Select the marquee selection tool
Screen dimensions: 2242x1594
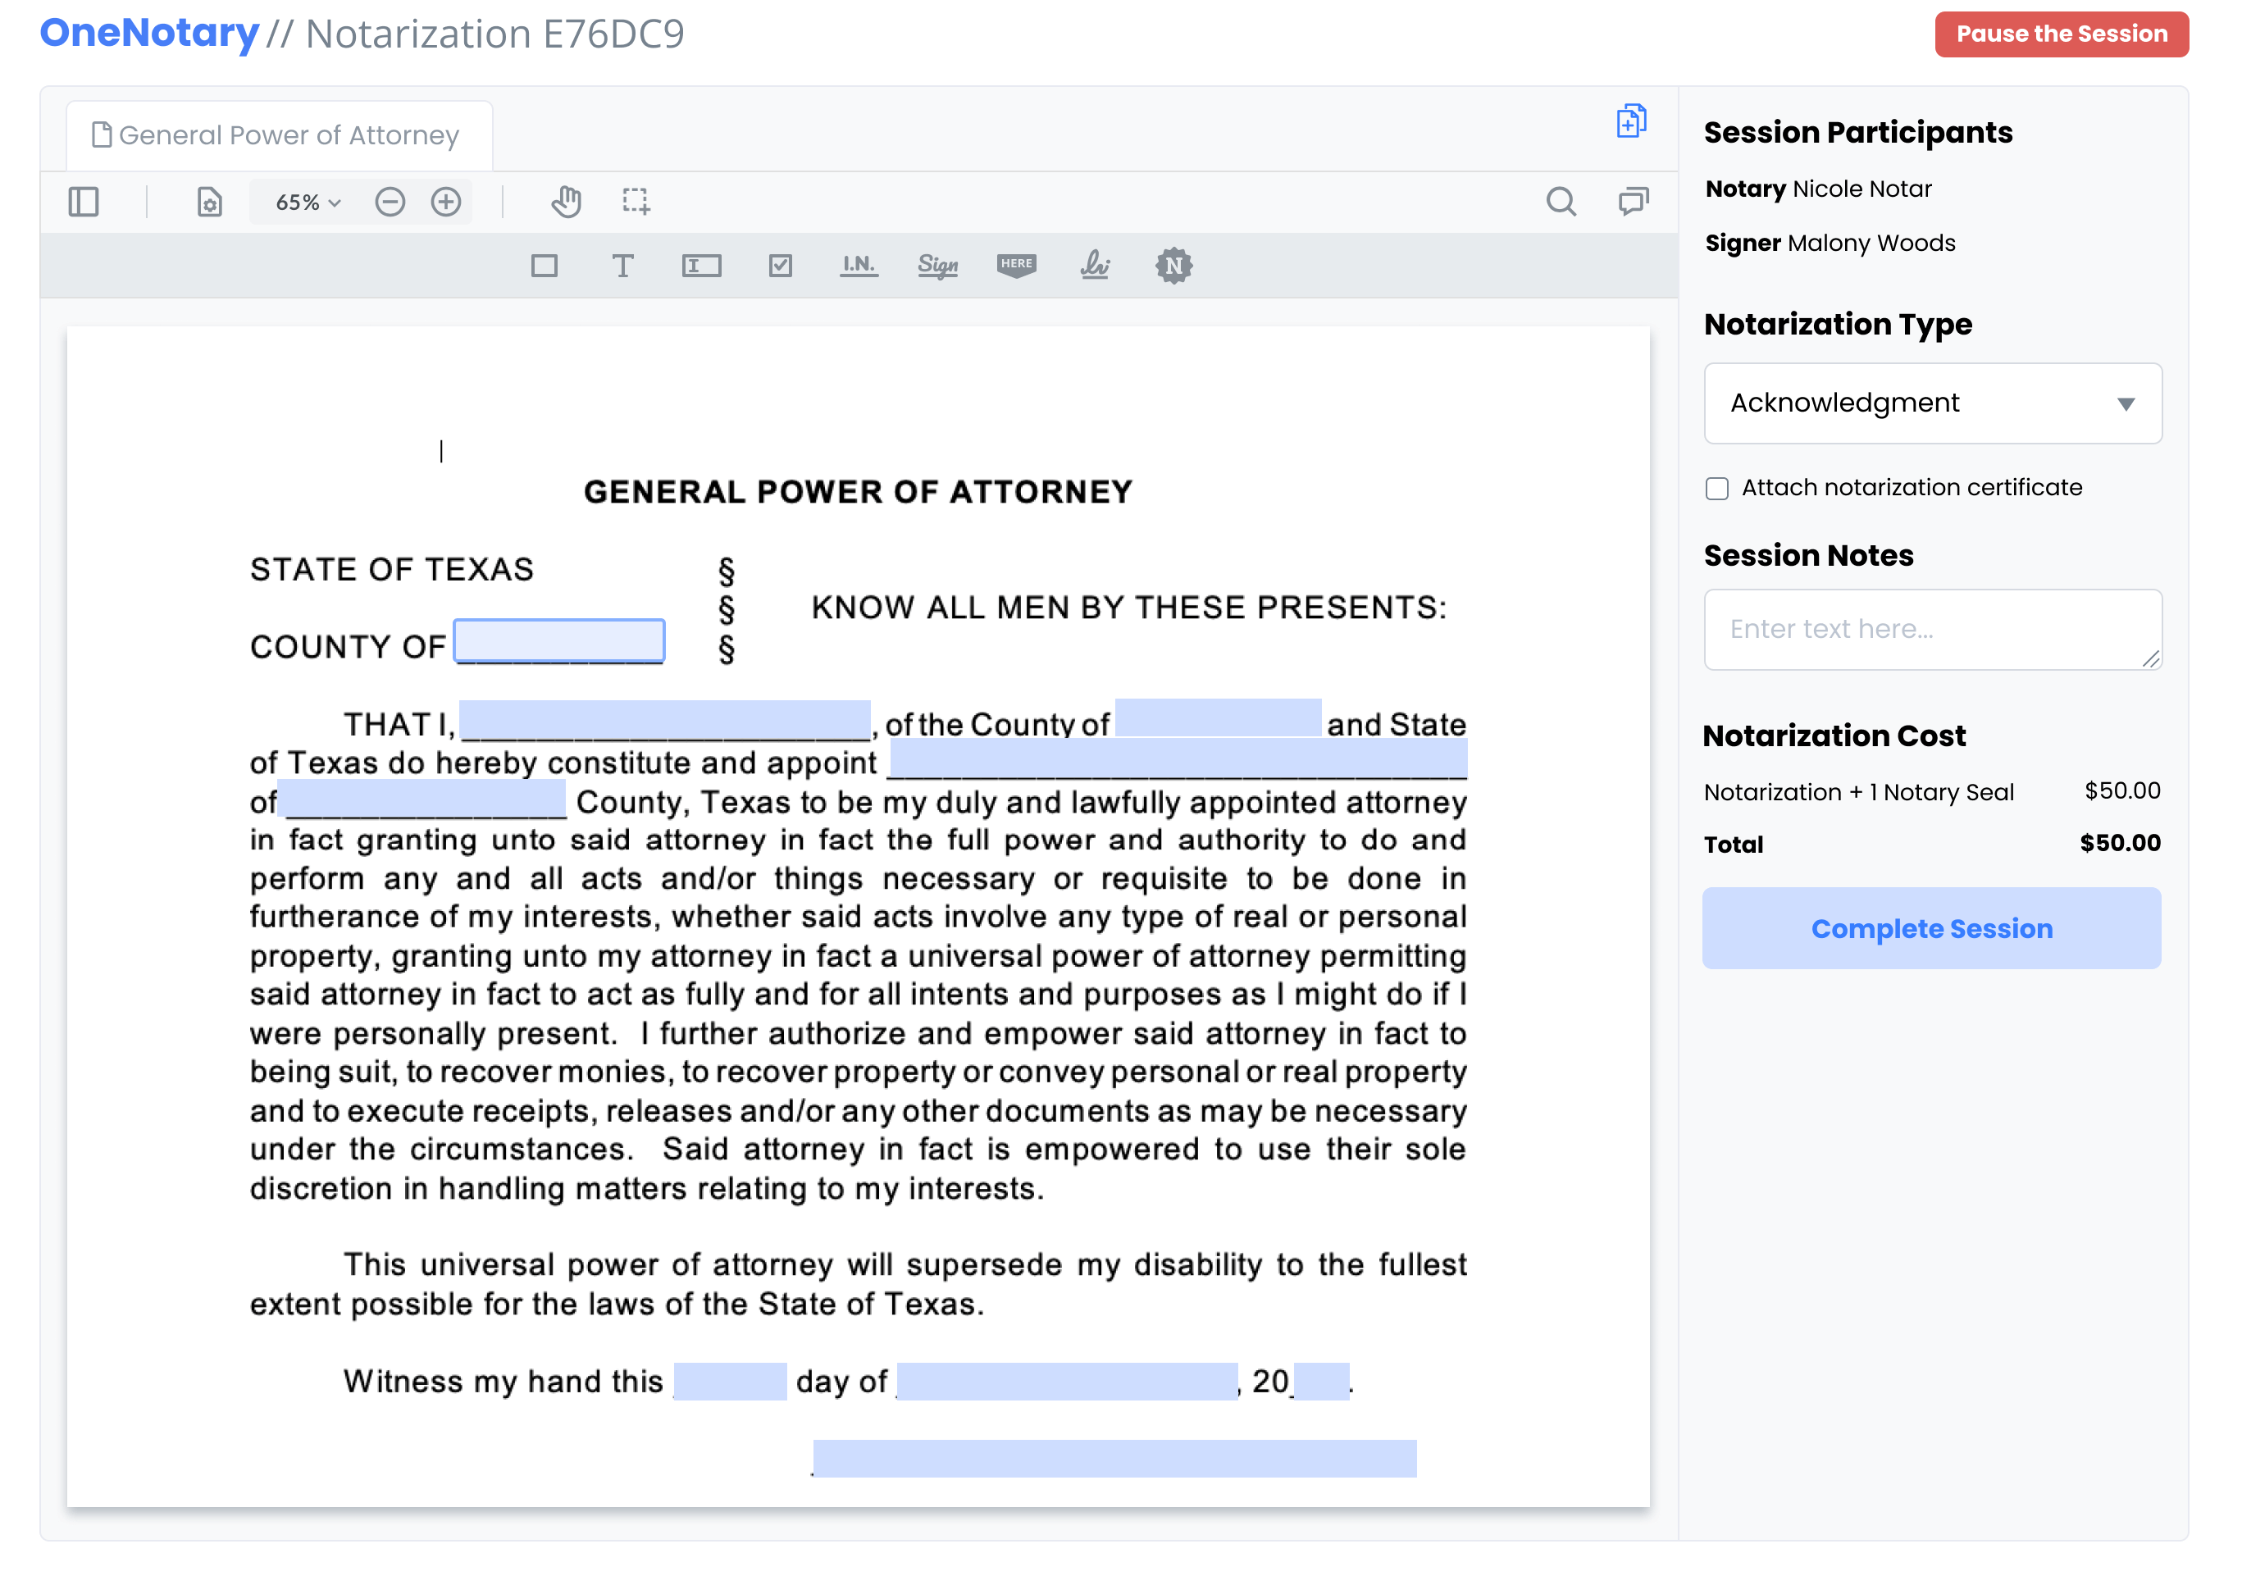(636, 201)
